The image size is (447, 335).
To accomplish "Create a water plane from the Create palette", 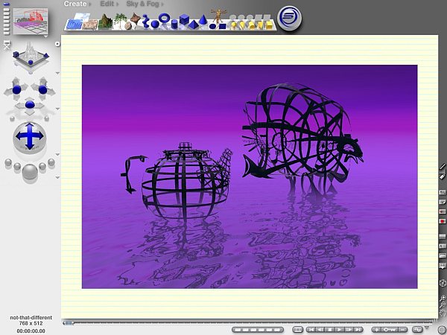I will (74, 24).
